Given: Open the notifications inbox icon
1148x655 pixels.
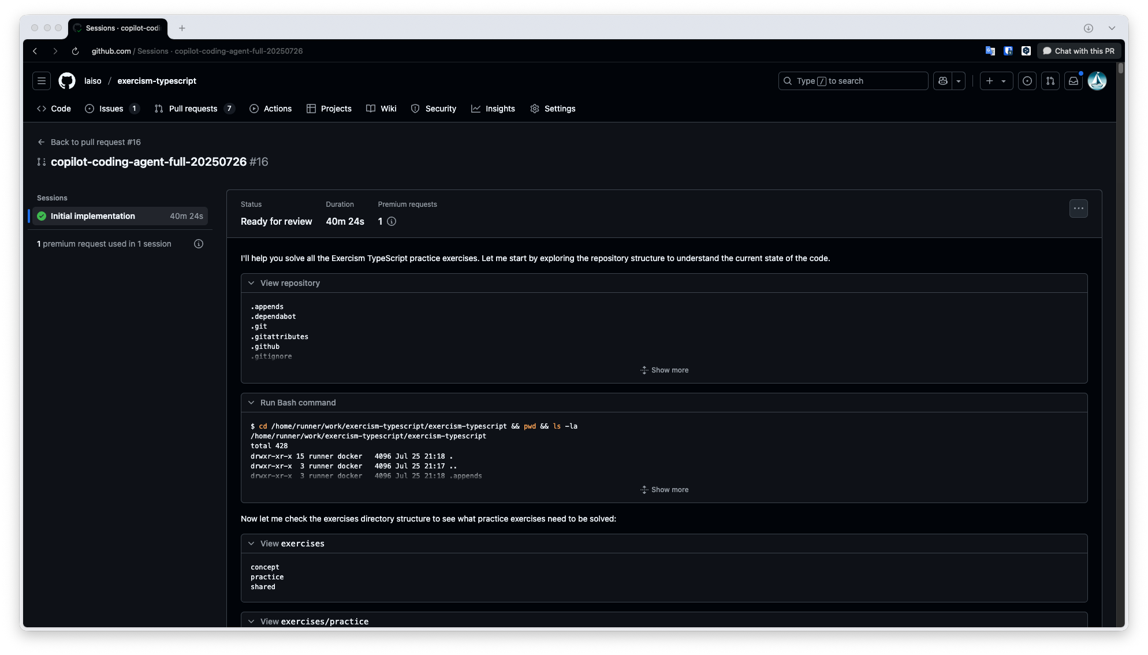Looking at the screenshot, I should tap(1074, 81).
